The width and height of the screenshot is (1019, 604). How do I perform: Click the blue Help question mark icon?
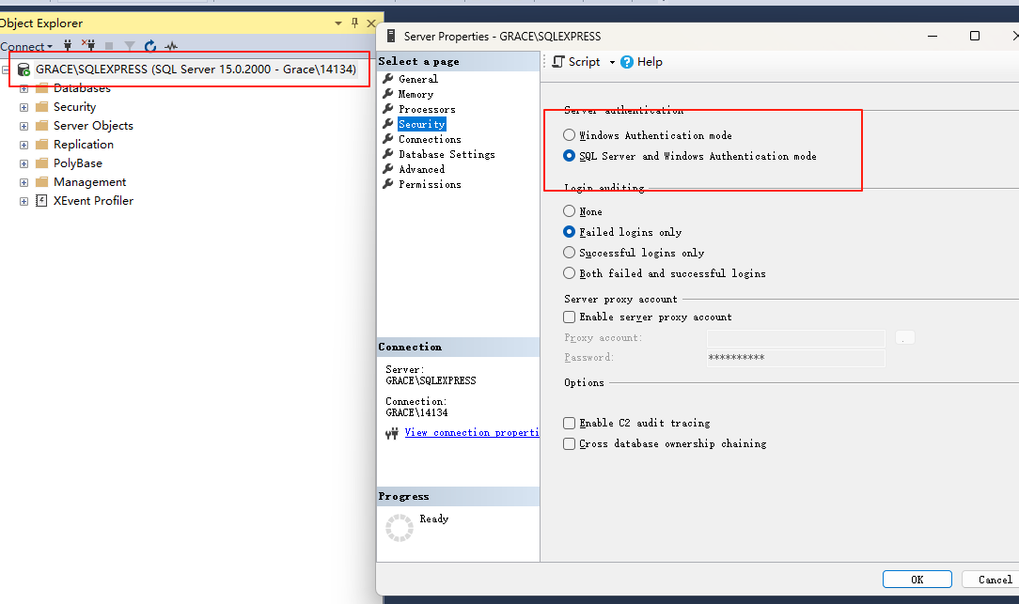pyautogui.click(x=627, y=62)
